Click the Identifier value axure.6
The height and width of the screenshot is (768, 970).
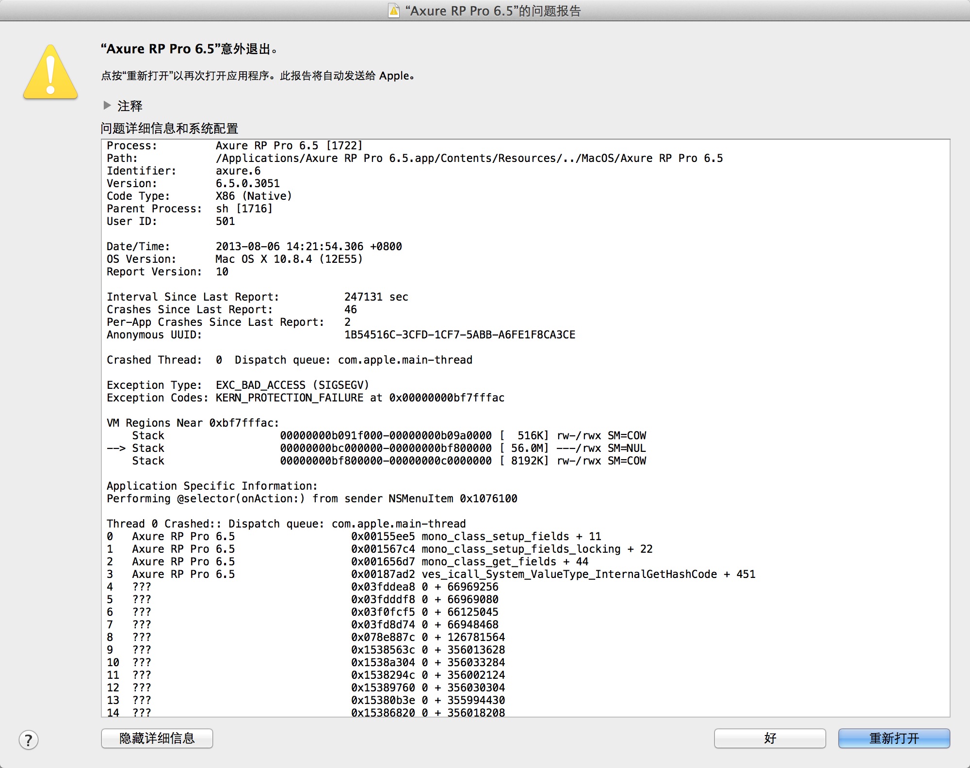[x=238, y=171]
